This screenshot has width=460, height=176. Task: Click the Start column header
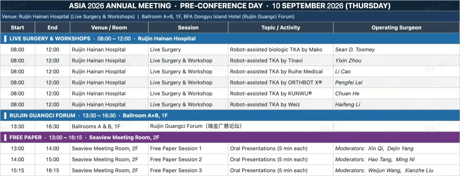[x=17, y=27]
